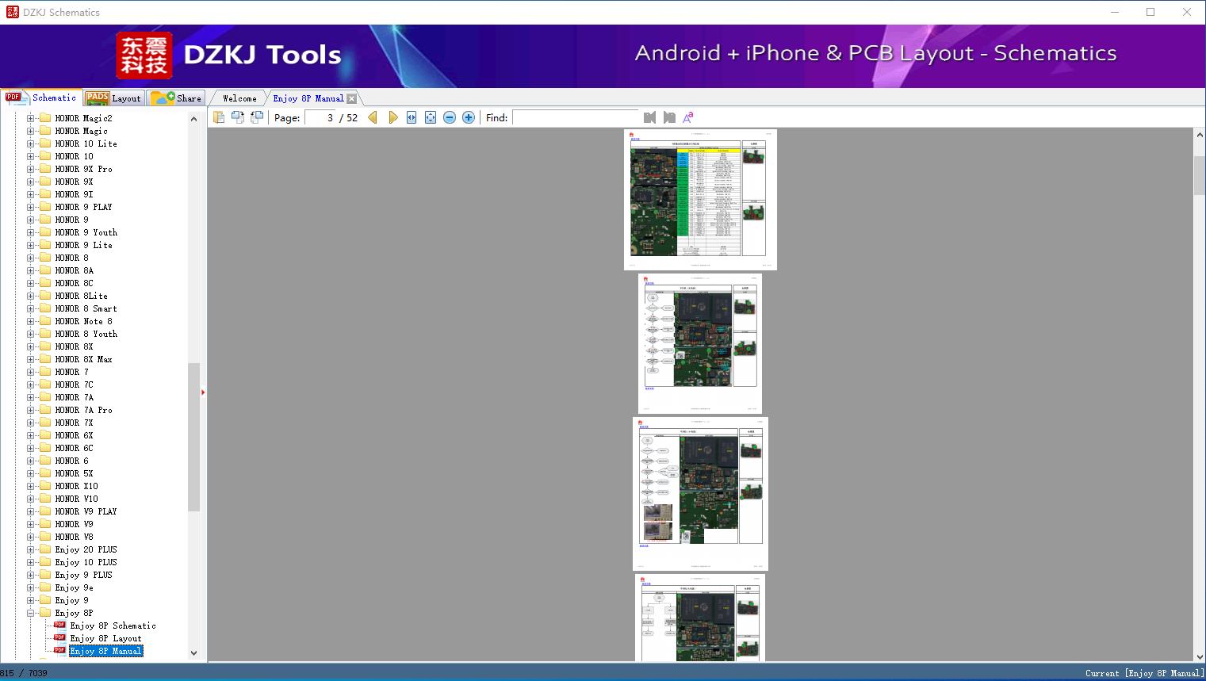Click the find previous icon

click(649, 117)
